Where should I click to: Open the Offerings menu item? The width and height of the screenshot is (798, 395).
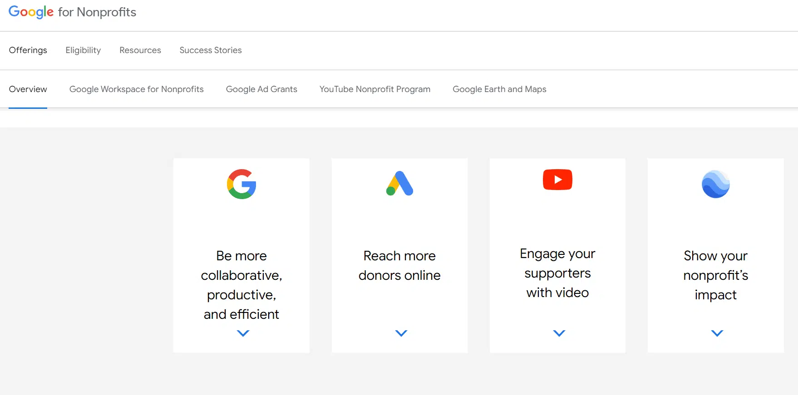click(x=28, y=50)
